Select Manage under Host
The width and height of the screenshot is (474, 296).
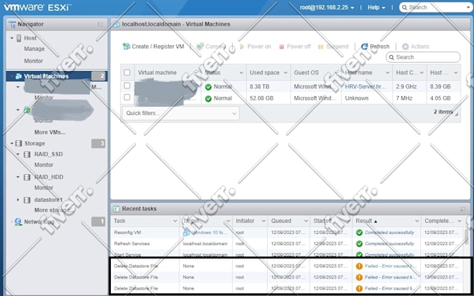[34, 49]
